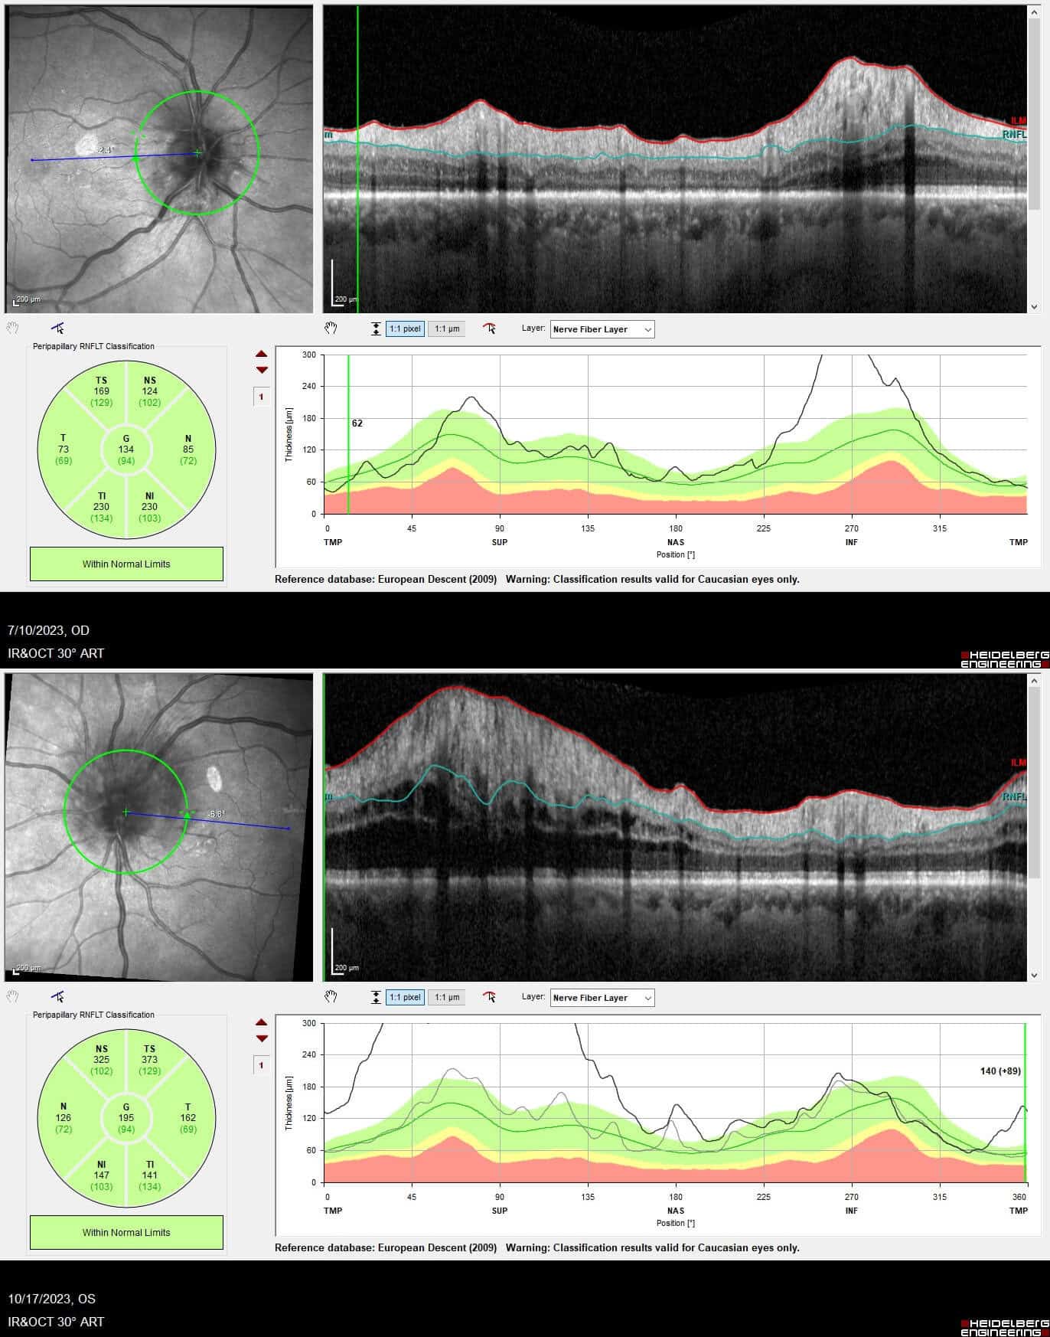The image size is (1050, 1337).
Task: Click Within Normal Limits box for OS eye
Action: pyautogui.click(x=126, y=1233)
